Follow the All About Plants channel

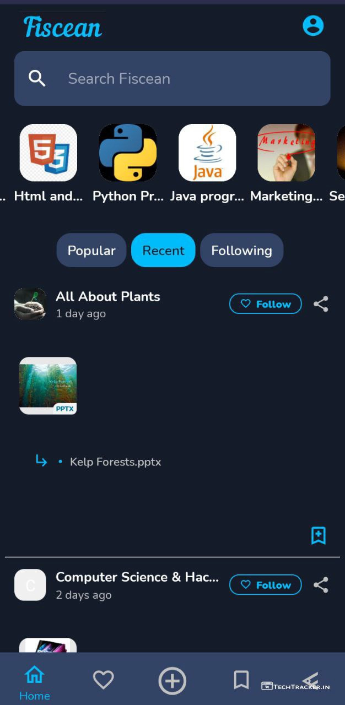tap(265, 304)
